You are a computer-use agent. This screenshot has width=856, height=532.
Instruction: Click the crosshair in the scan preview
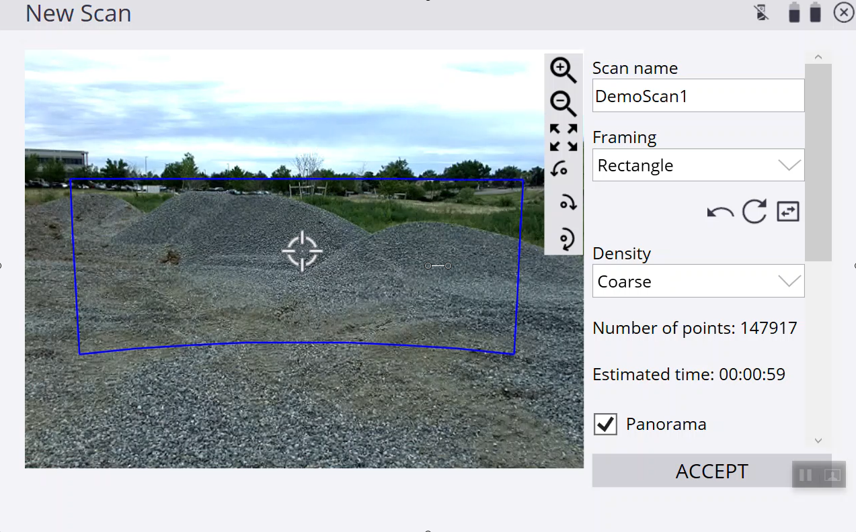click(302, 251)
